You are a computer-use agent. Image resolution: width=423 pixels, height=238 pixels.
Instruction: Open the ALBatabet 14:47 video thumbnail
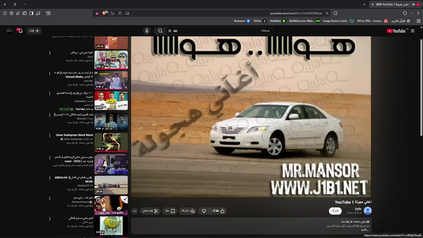pyautogui.click(x=111, y=100)
